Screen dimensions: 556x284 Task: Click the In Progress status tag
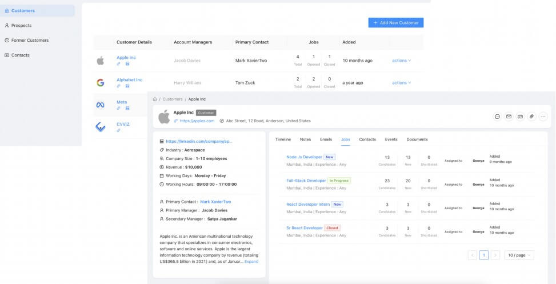pos(339,181)
